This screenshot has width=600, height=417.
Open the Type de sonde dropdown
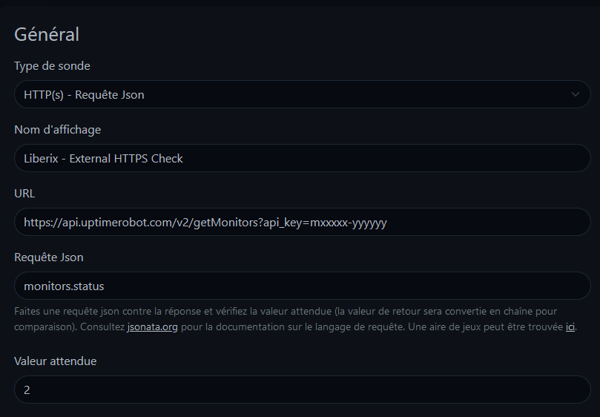[303, 94]
